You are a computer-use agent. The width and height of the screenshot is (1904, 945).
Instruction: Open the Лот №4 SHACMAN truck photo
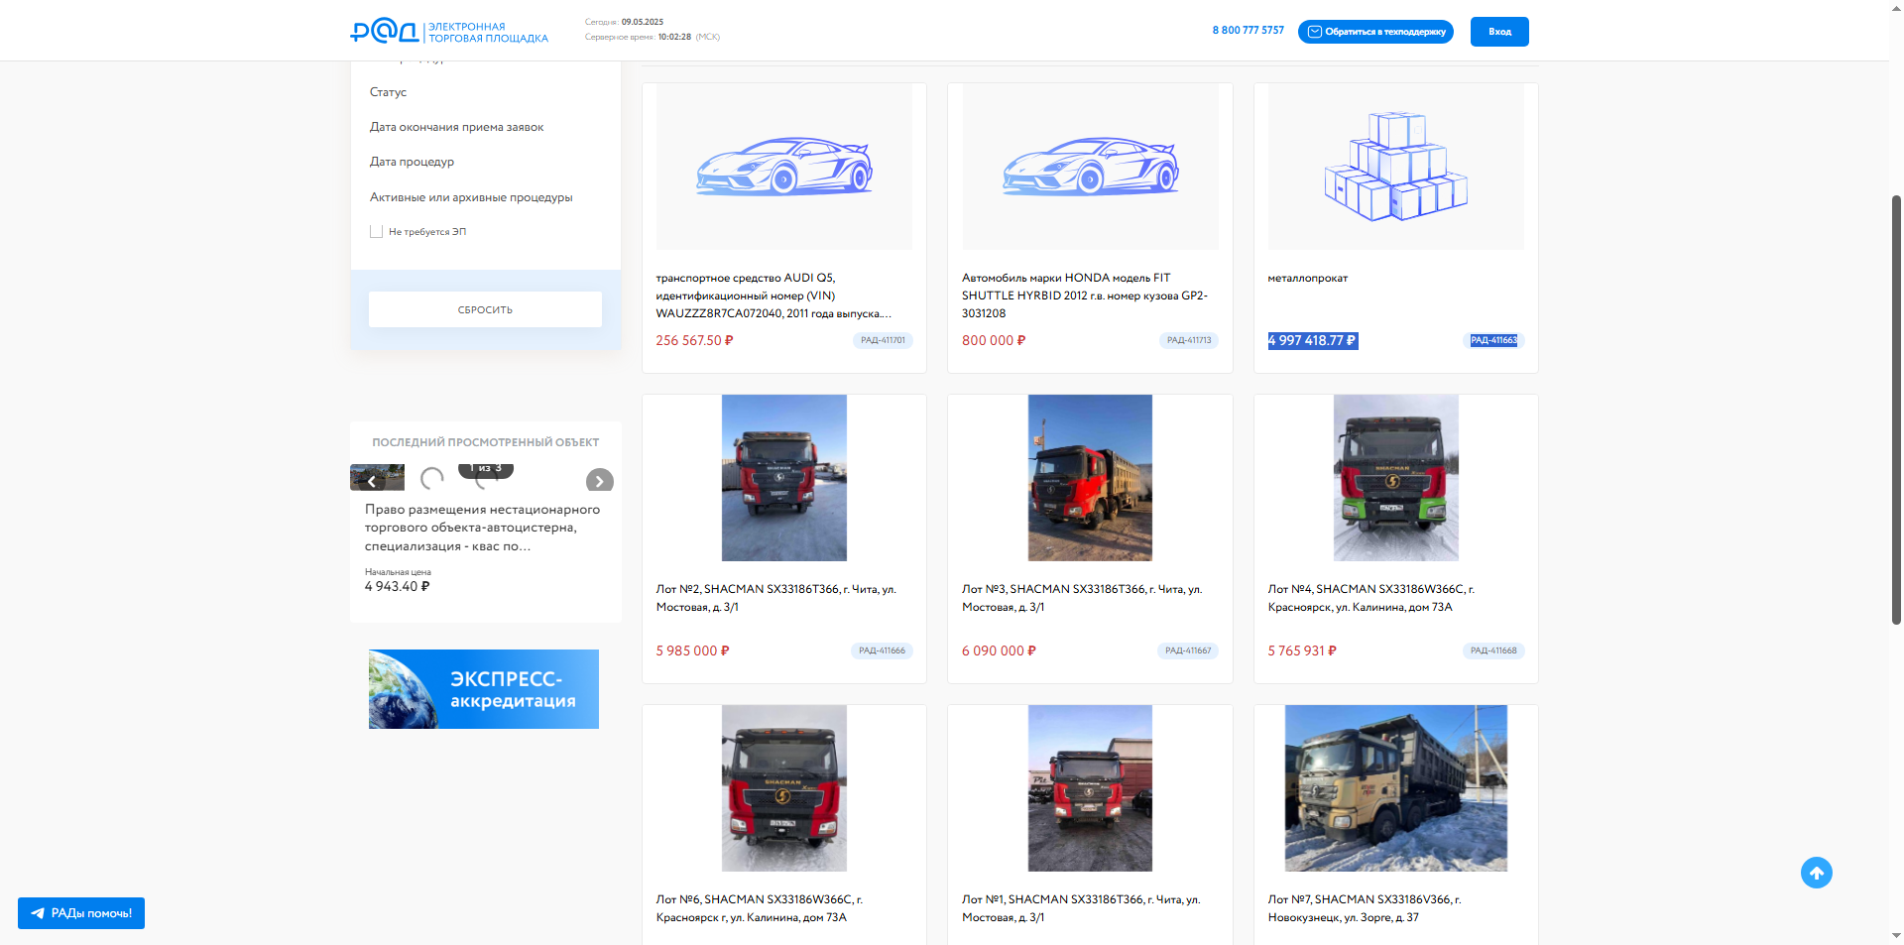1395,478
